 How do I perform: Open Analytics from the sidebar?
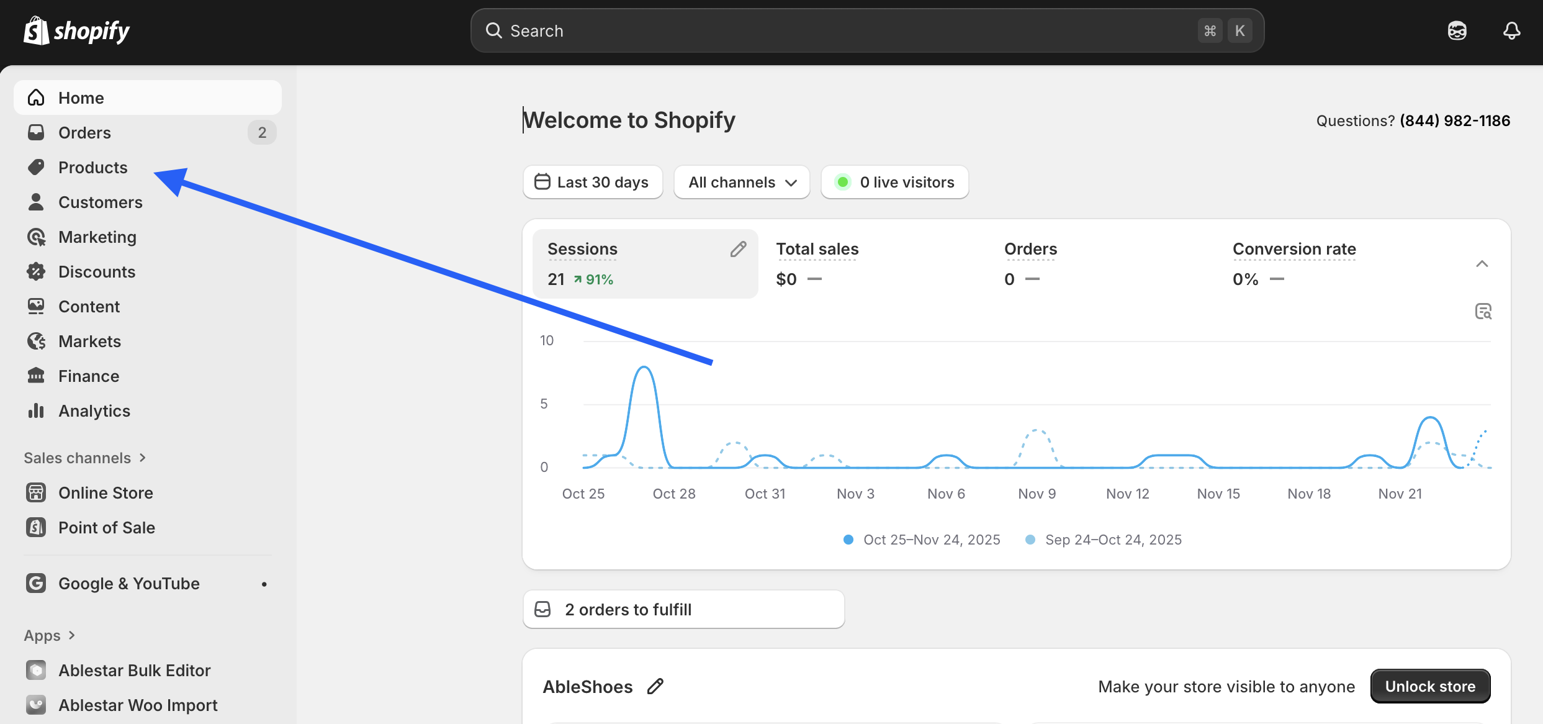(x=94, y=411)
